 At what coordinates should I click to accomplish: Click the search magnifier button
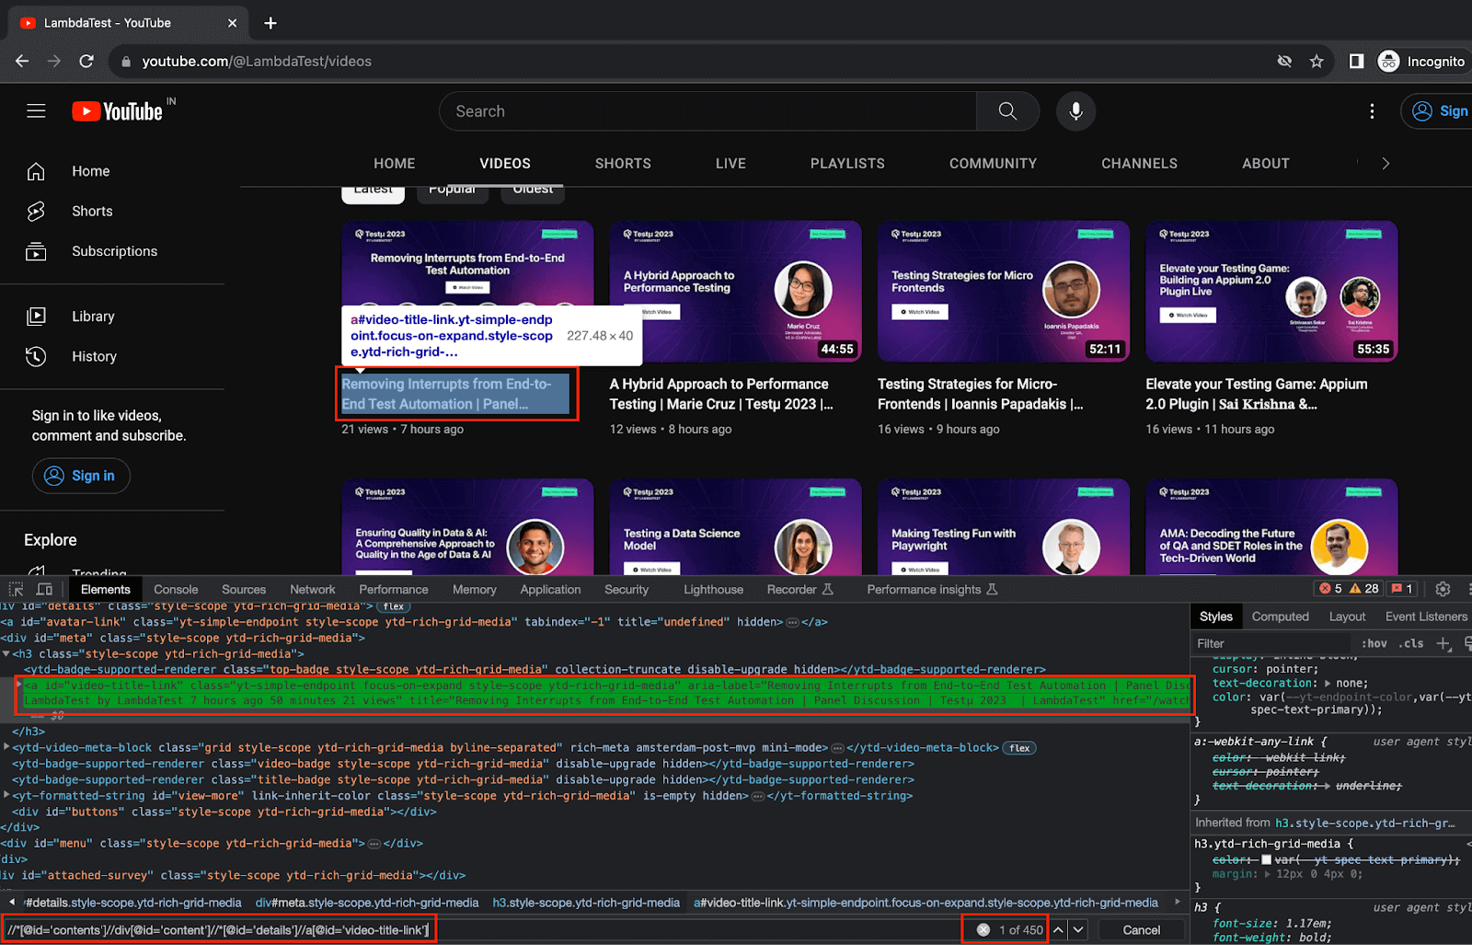tap(1007, 111)
